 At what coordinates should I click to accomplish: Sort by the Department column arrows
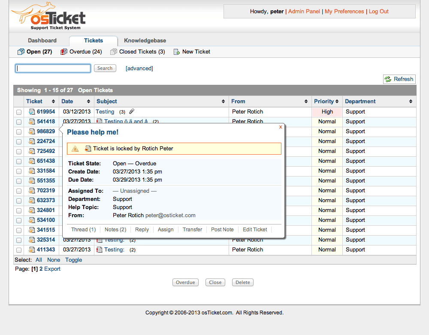click(x=411, y=102)
